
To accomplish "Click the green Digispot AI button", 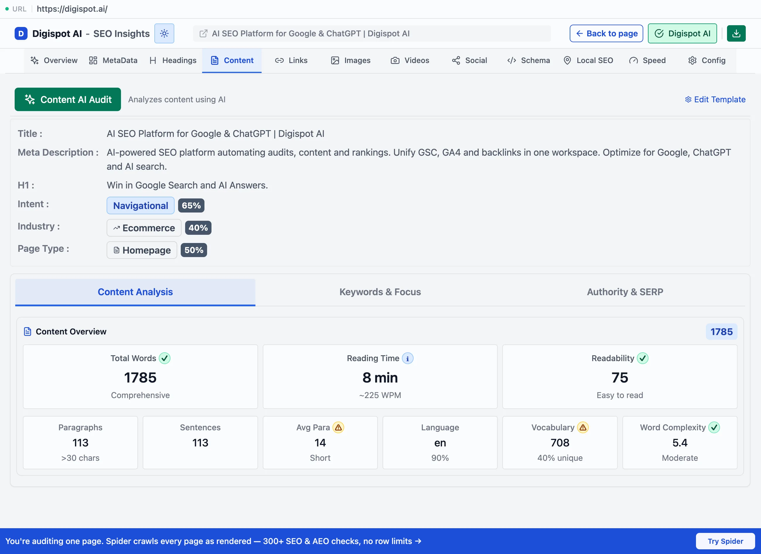I will tap(682, 34).
